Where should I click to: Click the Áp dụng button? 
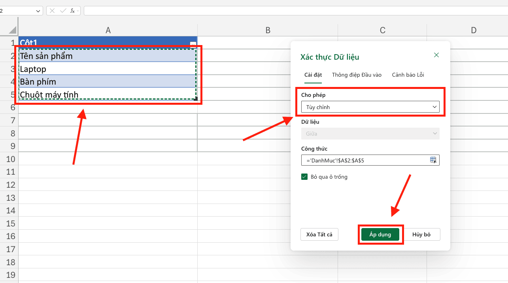click(380, 234)
